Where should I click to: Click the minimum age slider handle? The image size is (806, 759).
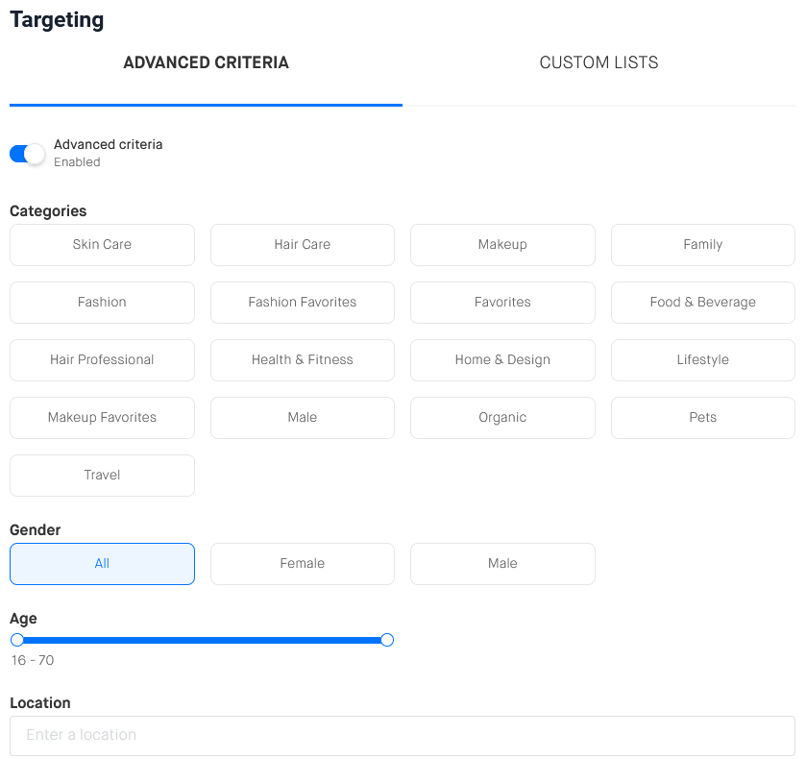tap(17, 640)
